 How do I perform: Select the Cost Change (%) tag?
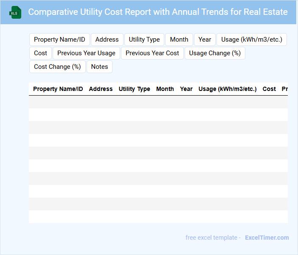(57, 67)
